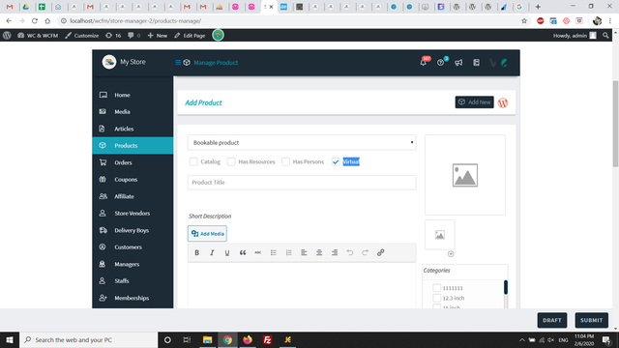Open File Explorer from the taskbar
Screen dimensions: 619x348
207,339
